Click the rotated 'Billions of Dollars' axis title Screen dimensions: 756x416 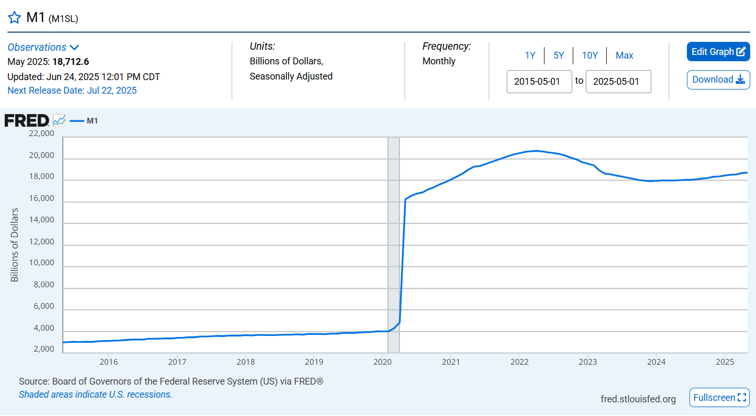tap(15, 245)
